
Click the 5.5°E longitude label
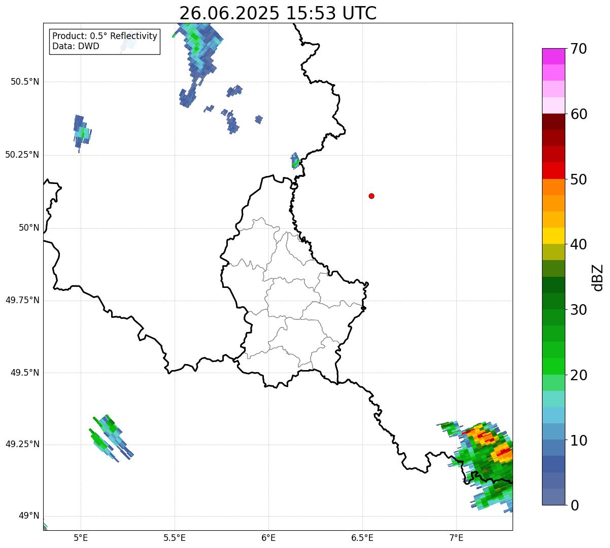175,537
